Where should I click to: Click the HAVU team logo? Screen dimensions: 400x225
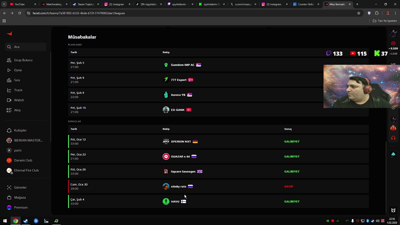pos(166,202)
